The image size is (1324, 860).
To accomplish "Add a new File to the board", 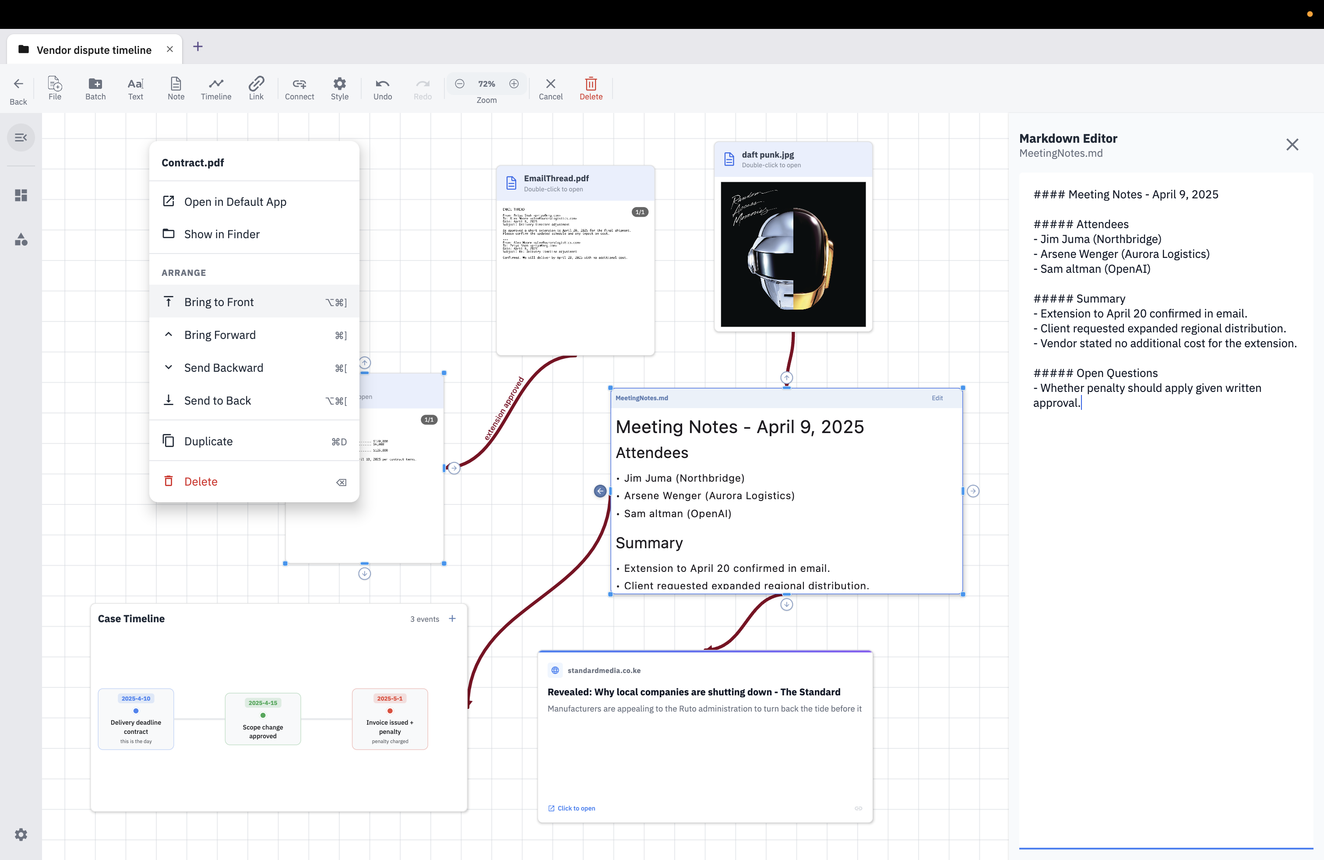I will pos(55,88).
